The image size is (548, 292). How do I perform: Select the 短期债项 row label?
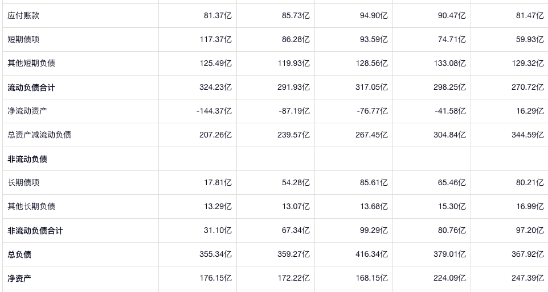tap(23, 40)
